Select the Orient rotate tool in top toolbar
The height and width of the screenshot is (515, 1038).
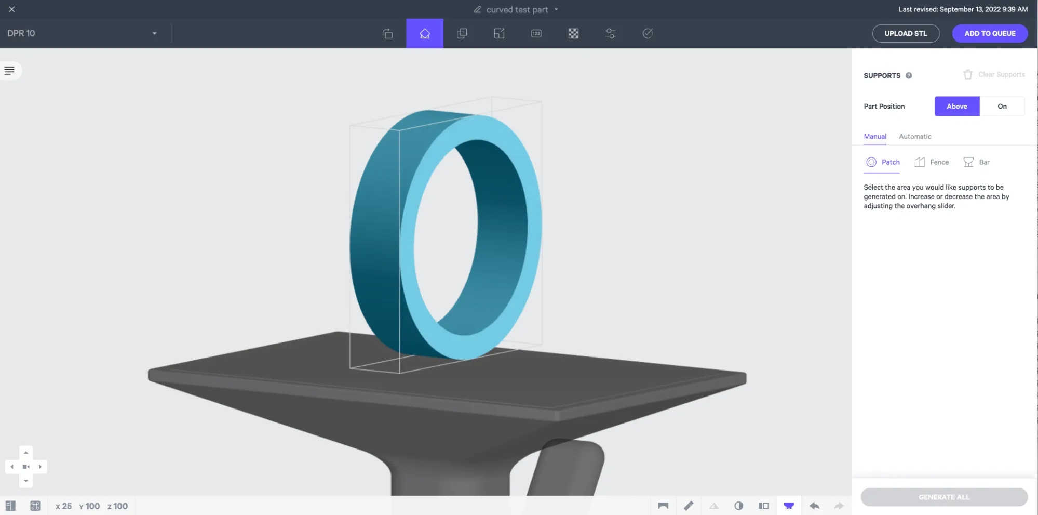(387, 33)
